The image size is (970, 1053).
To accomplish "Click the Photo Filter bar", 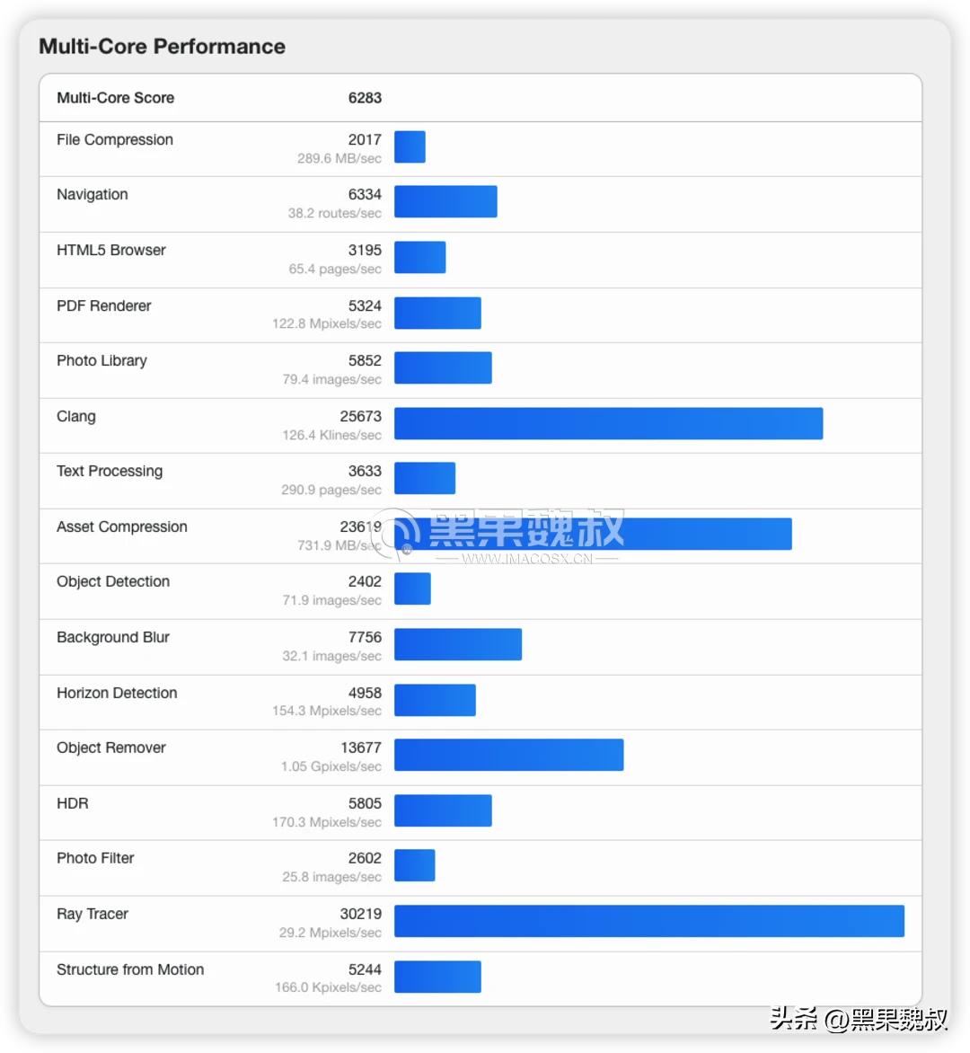I will click(x=414, y=866).
